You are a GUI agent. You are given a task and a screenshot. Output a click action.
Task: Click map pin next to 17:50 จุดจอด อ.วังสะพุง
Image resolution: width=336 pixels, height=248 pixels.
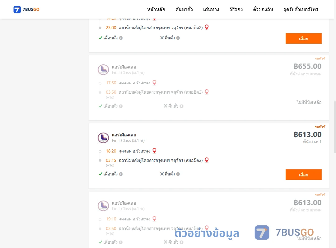pos(154,82)
